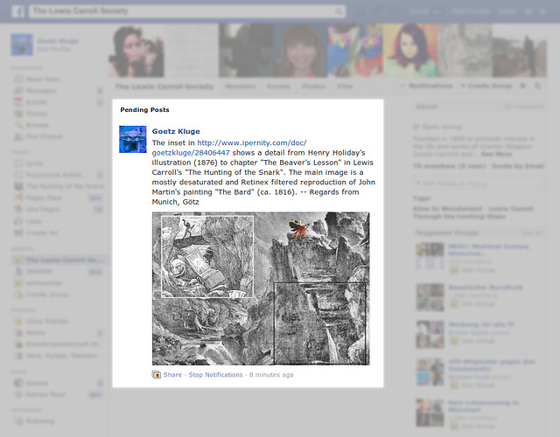Open the ipernity.com document link
560x437 pixels.
(x=229, y=148)
